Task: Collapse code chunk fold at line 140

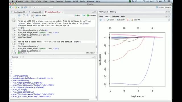Action: [16, 44]
